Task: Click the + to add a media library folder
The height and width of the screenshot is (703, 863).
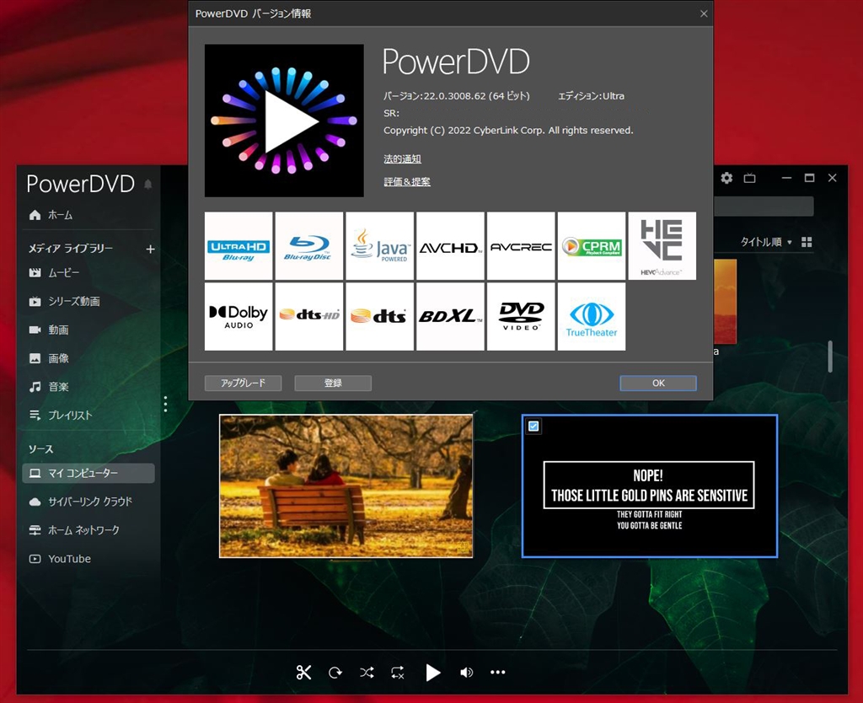Action: pos(150,249)
